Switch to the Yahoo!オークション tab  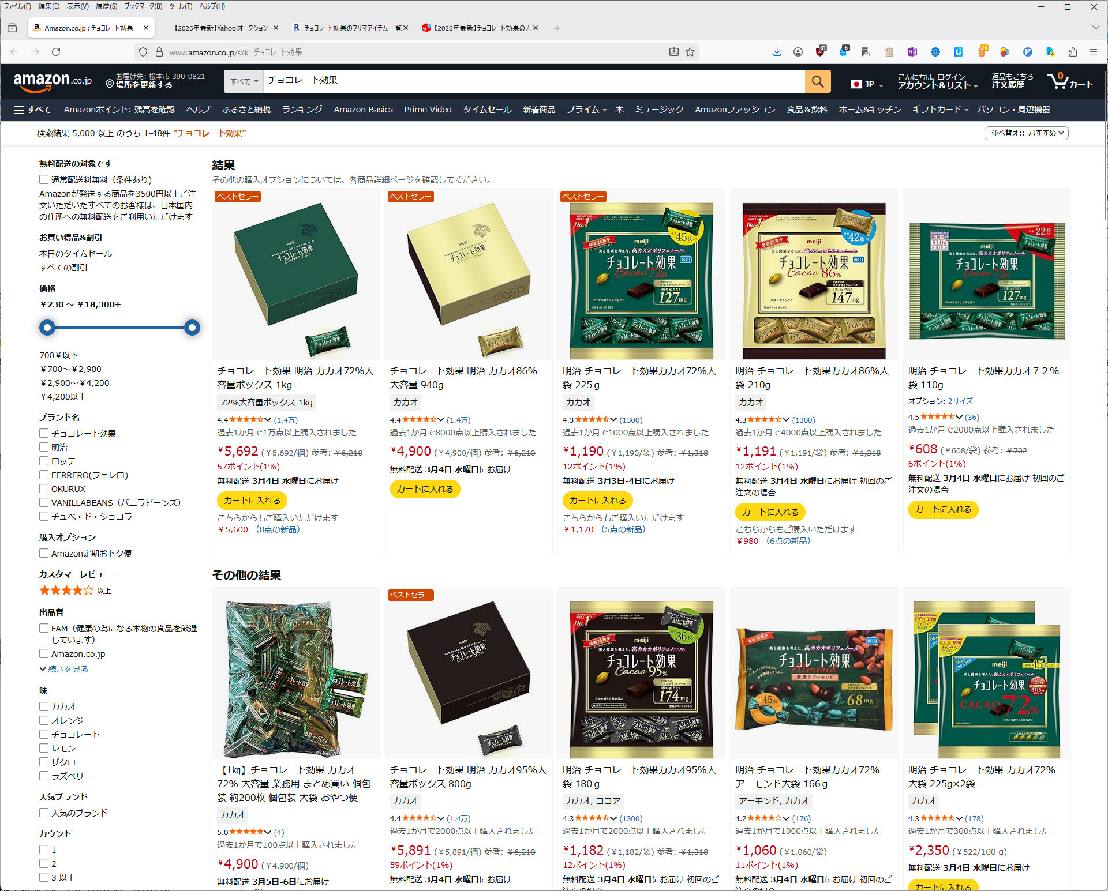point(221,28)
